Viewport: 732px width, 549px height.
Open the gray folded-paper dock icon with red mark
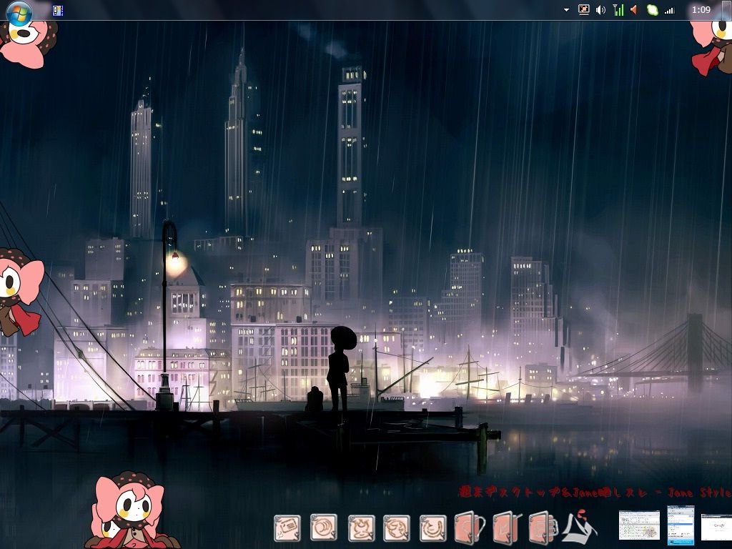click(579, 528)
